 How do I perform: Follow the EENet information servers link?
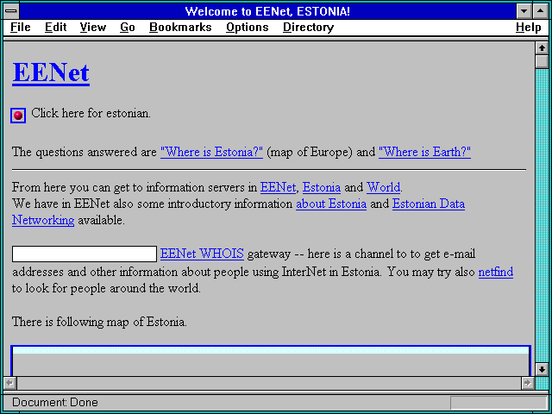(x=278, y=187)
